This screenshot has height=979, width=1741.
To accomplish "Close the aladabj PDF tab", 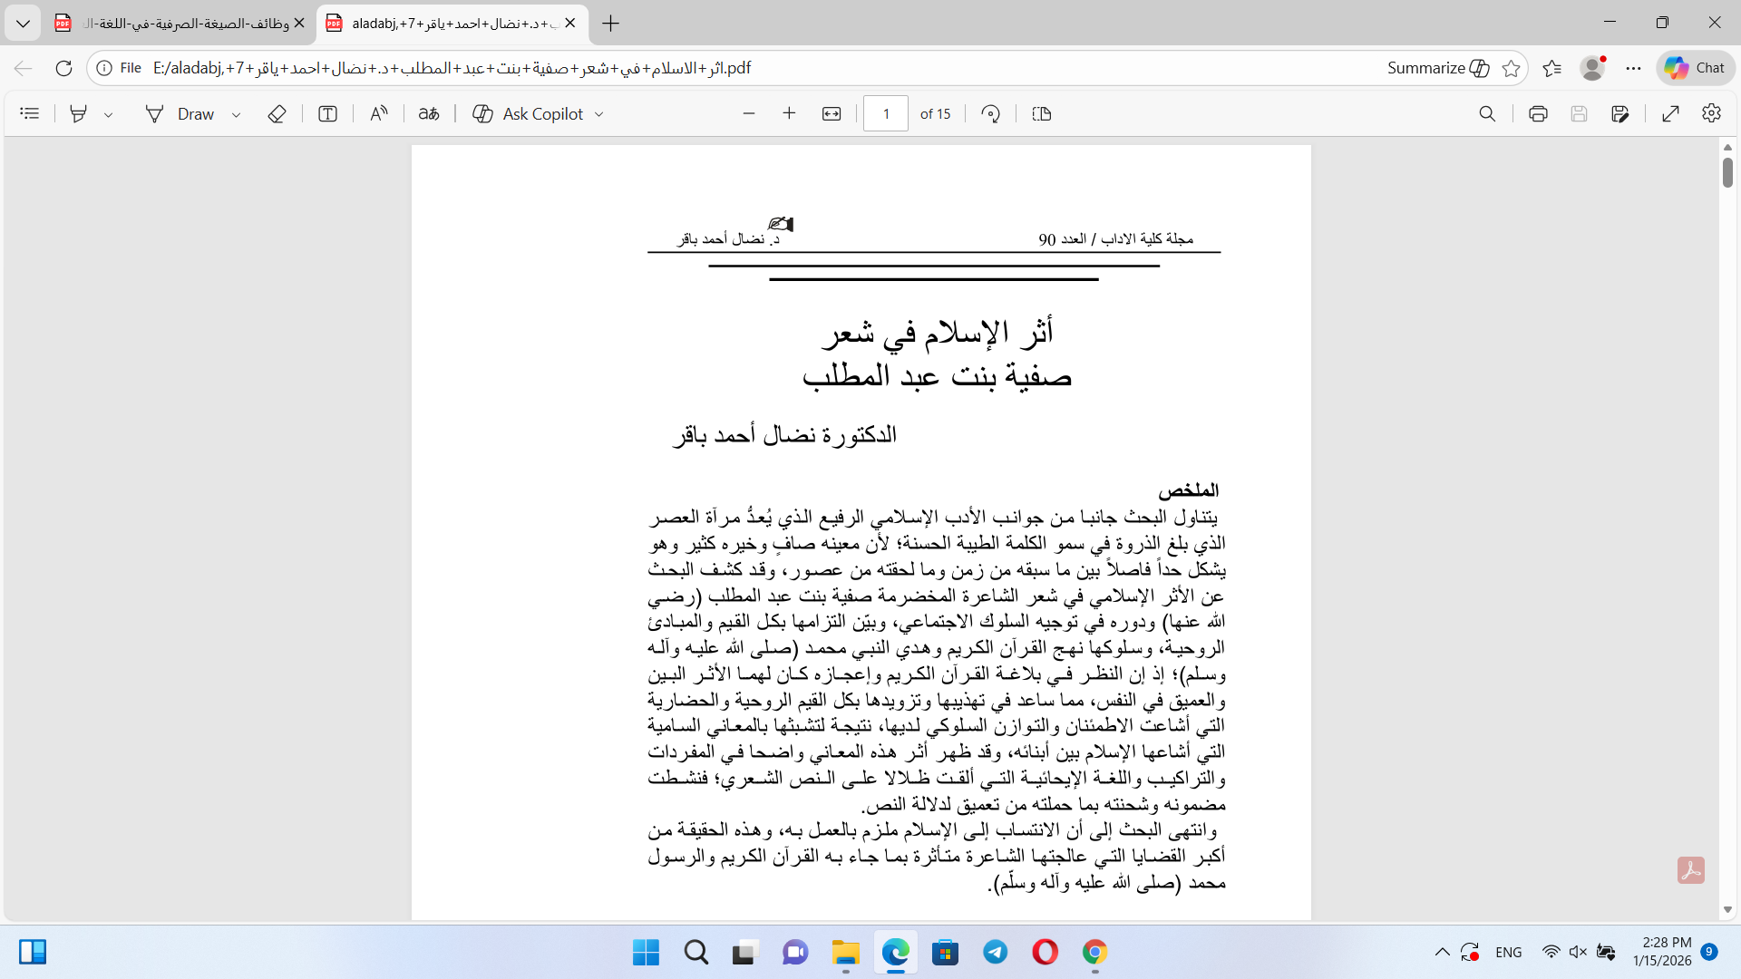I will point(570,24).
